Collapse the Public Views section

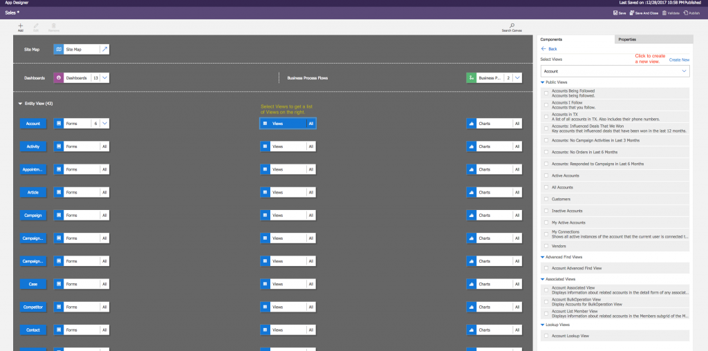coord(543,82)
